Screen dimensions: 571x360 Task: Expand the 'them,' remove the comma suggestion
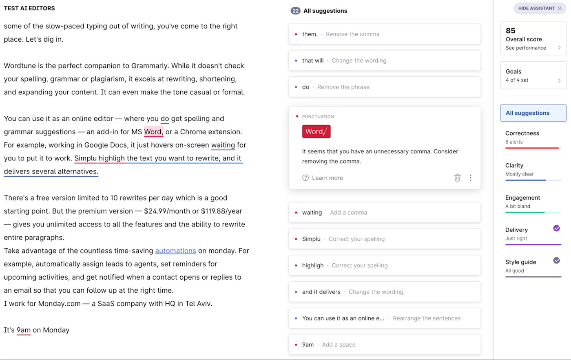coord(385,34)
